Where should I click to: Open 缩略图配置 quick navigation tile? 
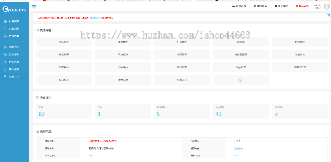241,54
